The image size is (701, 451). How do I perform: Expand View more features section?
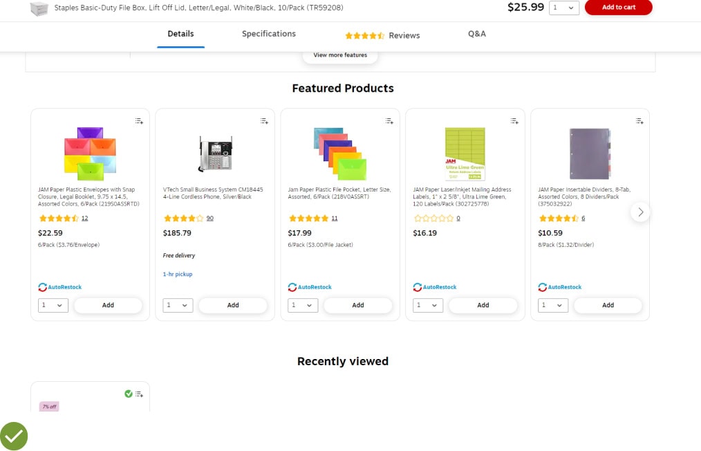pos(340,55)
